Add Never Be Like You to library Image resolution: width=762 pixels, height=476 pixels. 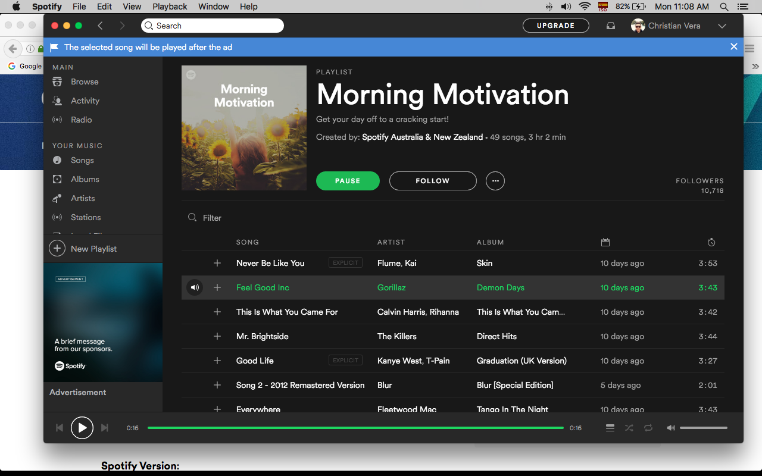[x=217, y=263]
